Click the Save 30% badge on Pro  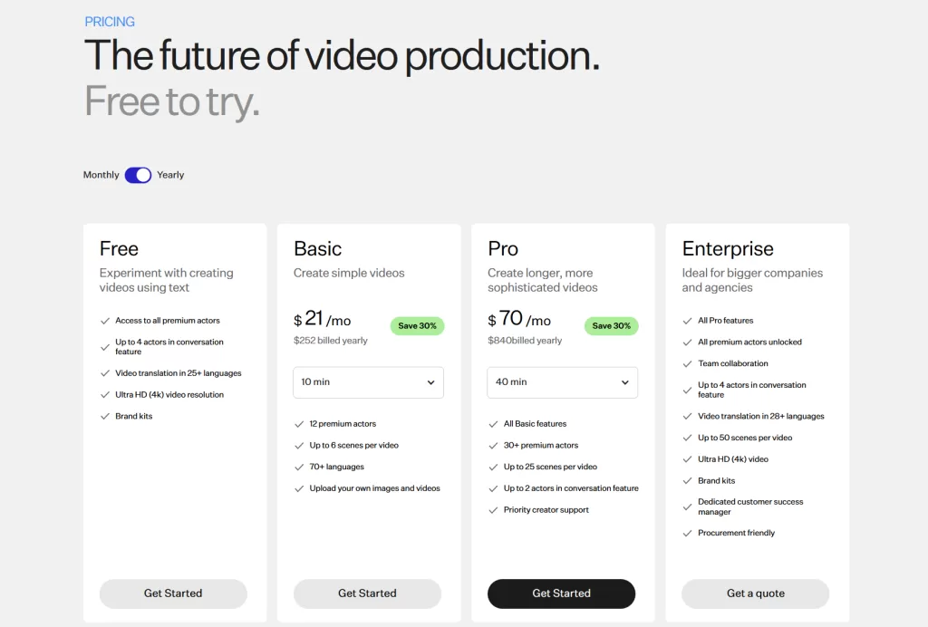click(612, 326)
